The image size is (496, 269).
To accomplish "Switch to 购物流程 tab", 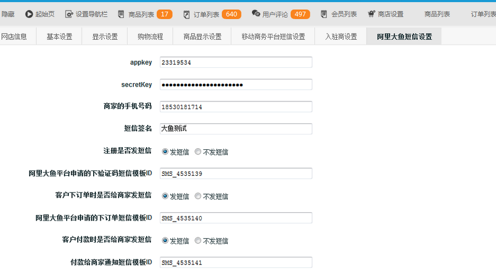I will (150, 37).
